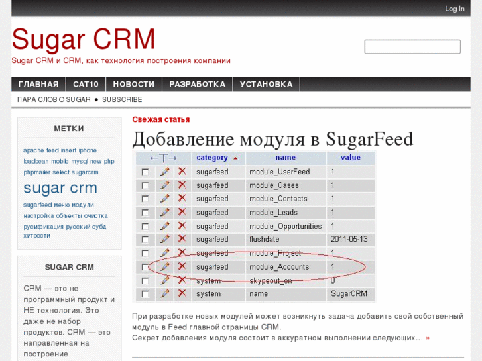482x361 pixels.
Task: Select the хитрости tag
Action: (37, 236)
